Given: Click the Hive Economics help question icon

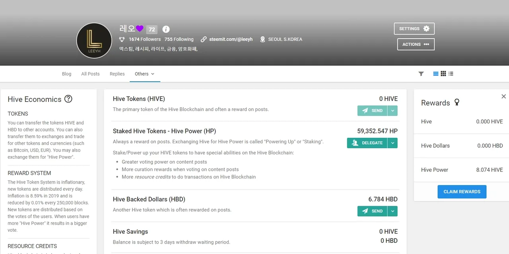Looking at the screenshot, I should pyautogui.click(x=68, y=99).
